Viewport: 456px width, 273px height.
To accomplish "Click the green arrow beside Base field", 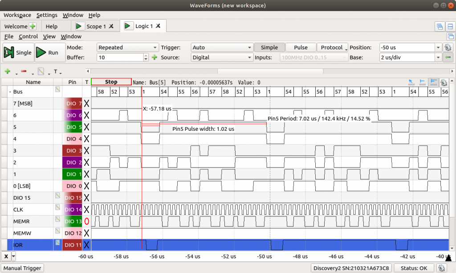I will (x=448, y=57).
